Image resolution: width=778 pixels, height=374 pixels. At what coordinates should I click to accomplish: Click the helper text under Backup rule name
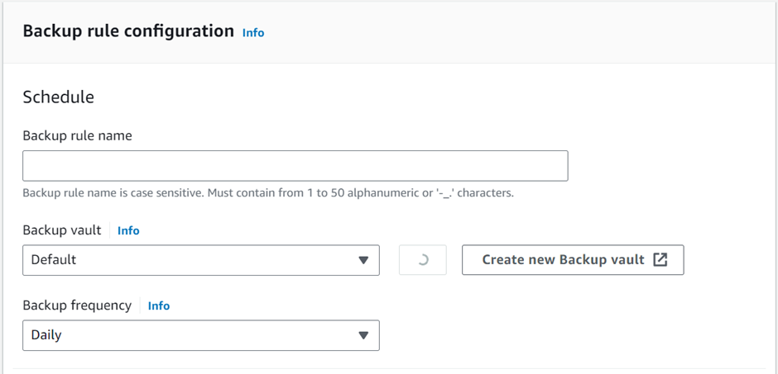point(268,193)
